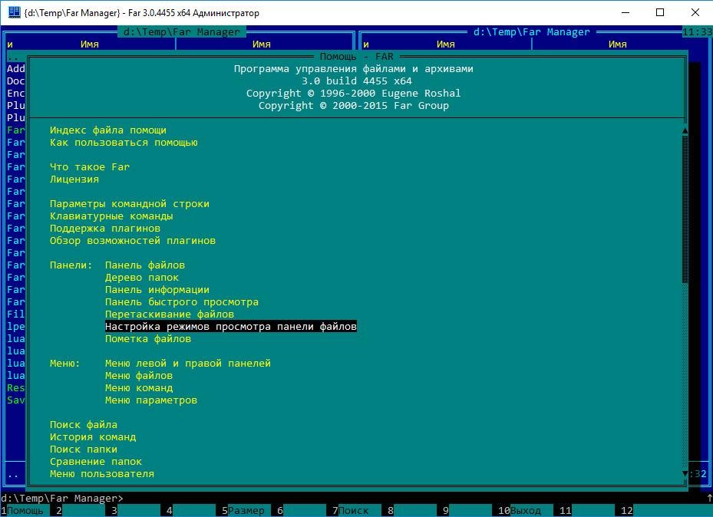Click help scrollbar up arrow
The image size is (713, 517).
[685, 130]
